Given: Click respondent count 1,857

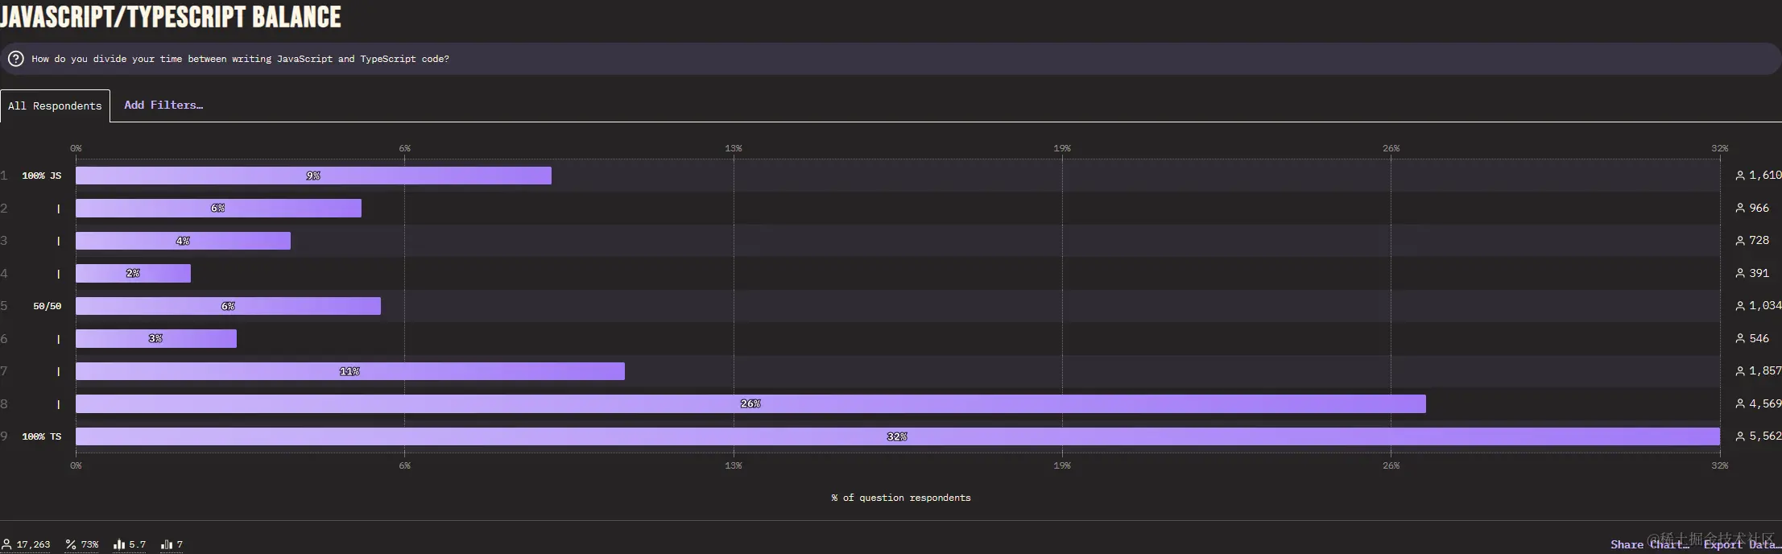Looking at the screenshot, I should [x=1765, y=370].
